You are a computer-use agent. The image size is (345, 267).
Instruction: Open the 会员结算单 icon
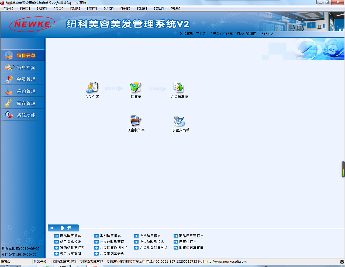click(x=179, y=88)
